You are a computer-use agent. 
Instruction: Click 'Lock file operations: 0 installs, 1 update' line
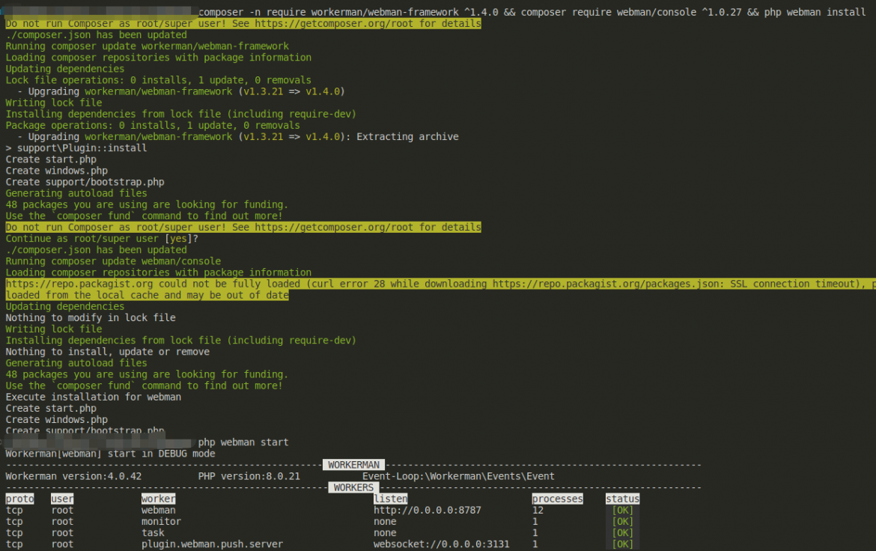point(159,80)
